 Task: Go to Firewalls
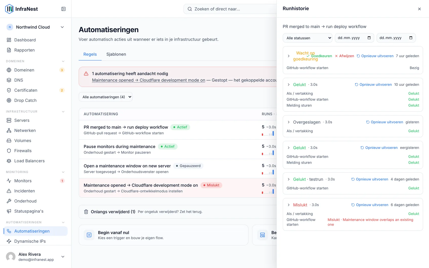pos(36,151)
